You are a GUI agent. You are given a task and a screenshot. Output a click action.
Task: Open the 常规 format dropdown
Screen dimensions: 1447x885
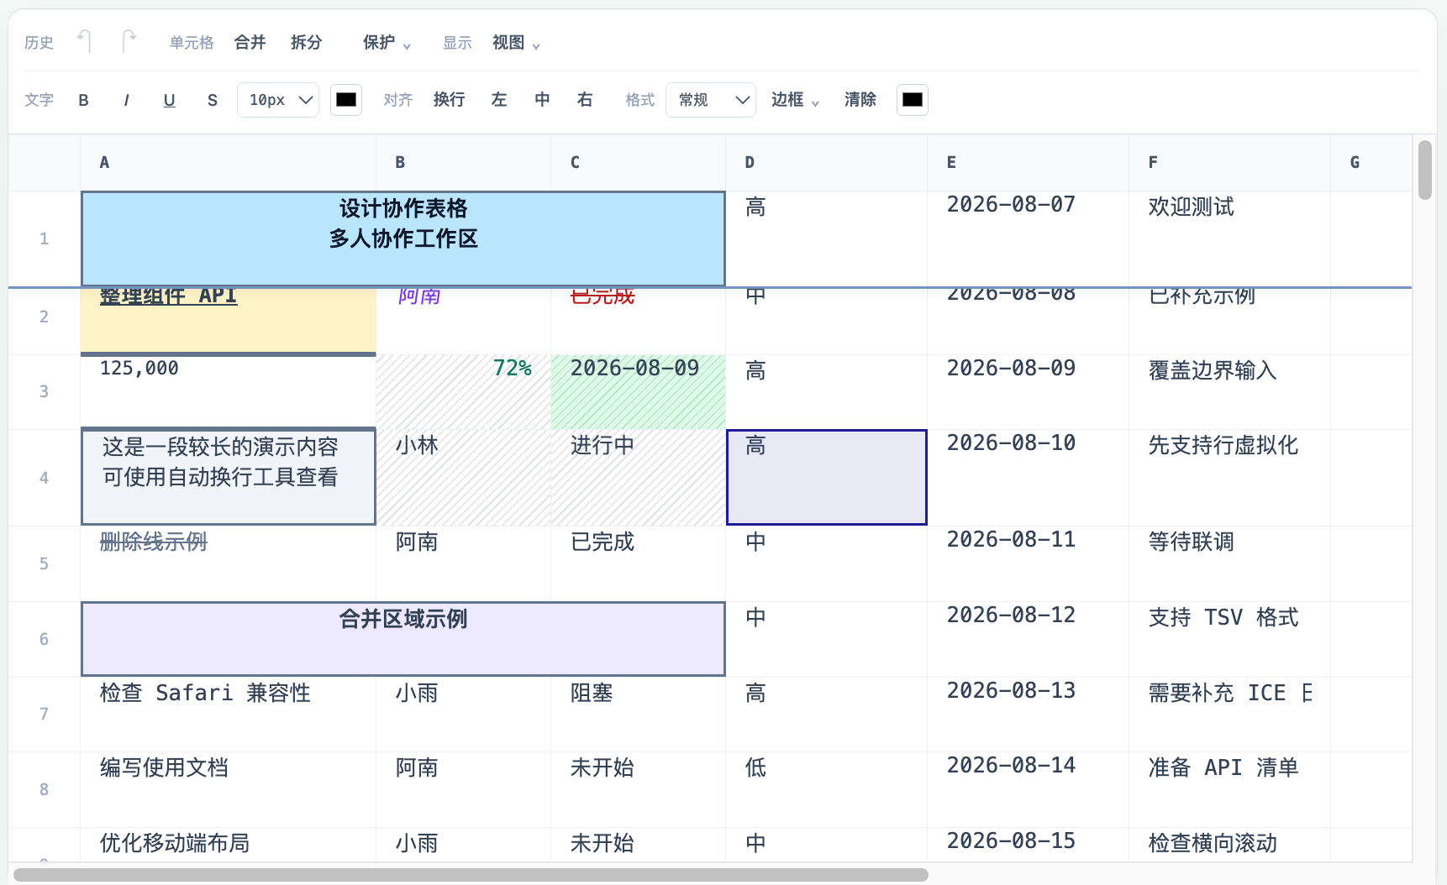(711, 100)
